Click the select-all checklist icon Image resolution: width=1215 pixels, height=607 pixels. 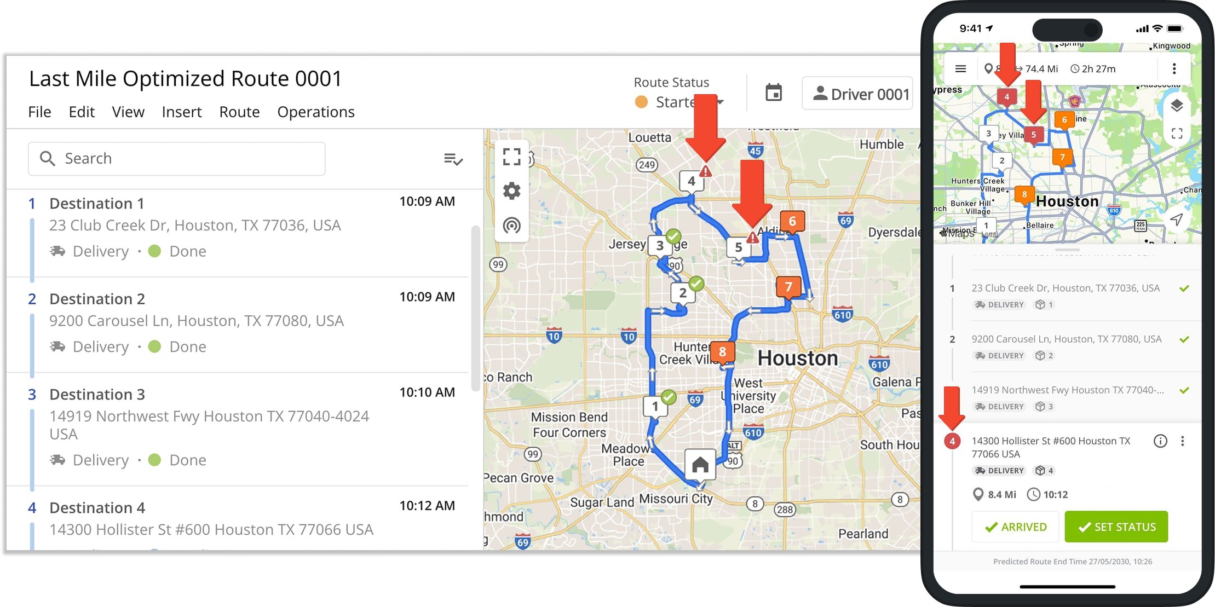coord(453,159)
